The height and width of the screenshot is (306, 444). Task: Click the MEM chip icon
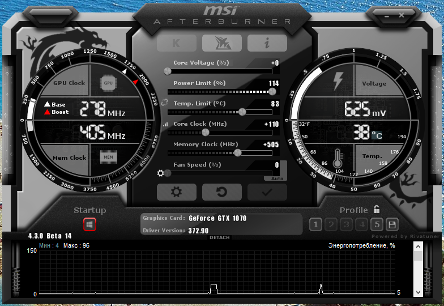pyautogui.click(x=108, y=158)
